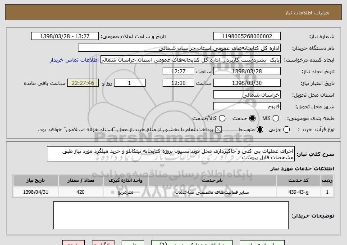Click the کد خدمت column header
The height and width of the screenshot is (245, 347).
[298, 181]
